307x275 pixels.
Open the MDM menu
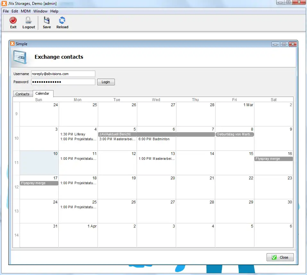[x=26, y=11]
